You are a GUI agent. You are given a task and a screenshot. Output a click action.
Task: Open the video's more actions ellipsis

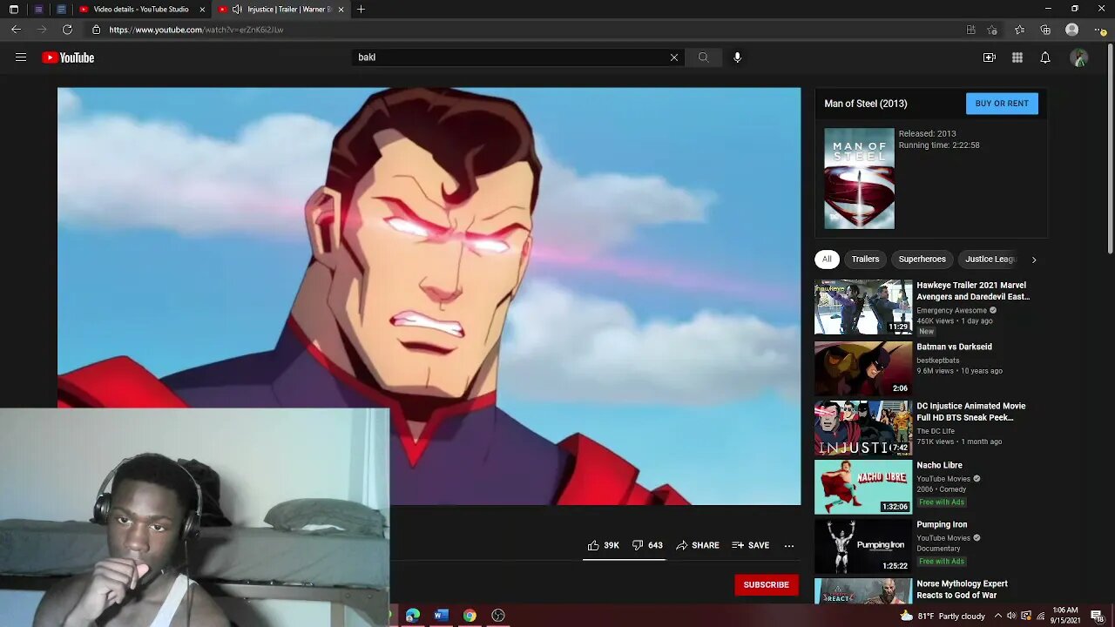tap(789, 546)
